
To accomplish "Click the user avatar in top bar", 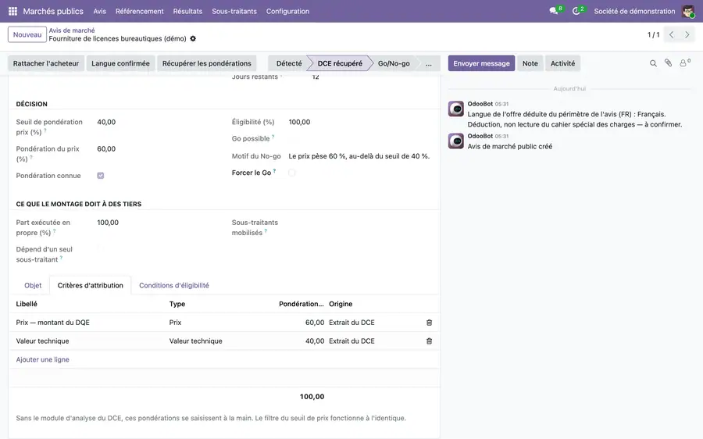I will [687, 11].
